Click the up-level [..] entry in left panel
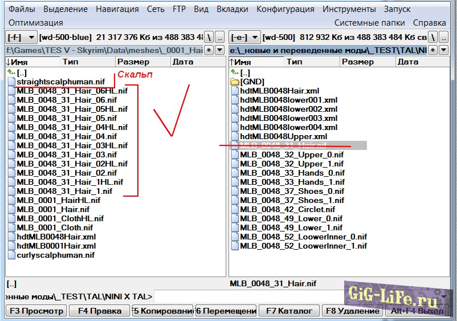Image resolution: width=457 pixels, height=321 pixels. [22, 73]
